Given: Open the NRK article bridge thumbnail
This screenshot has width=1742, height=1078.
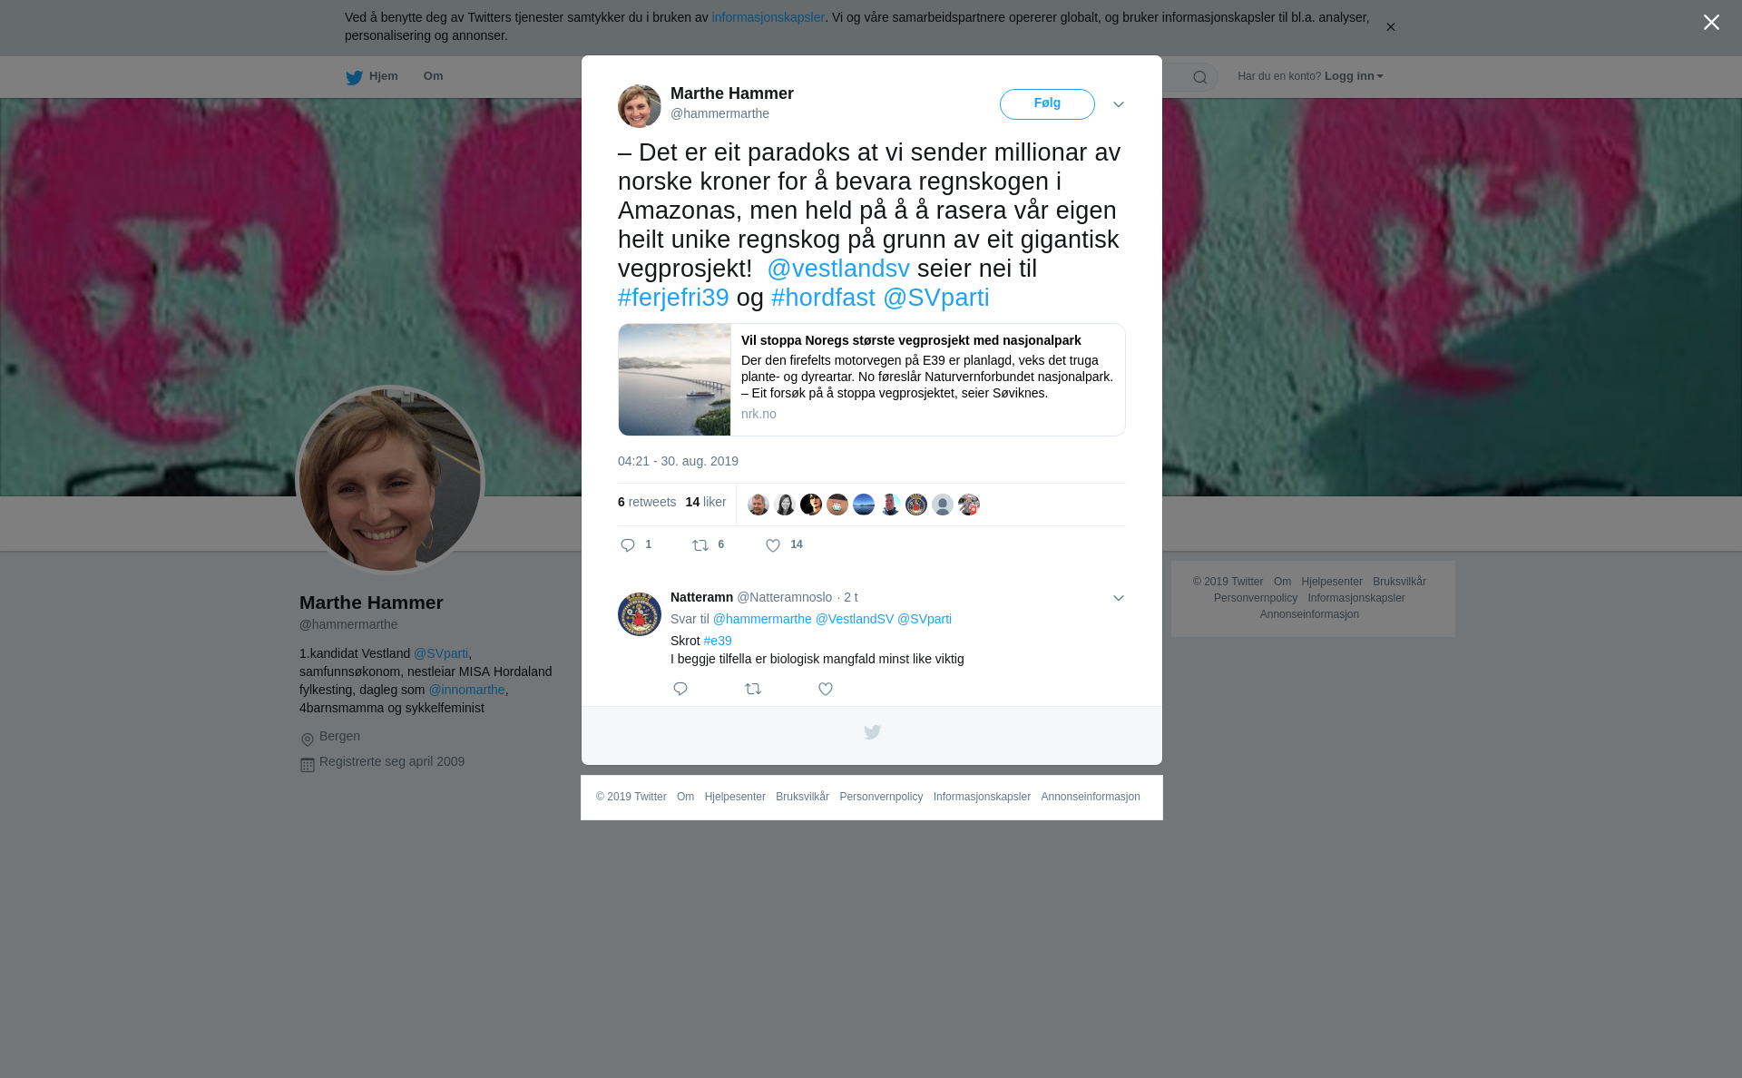Looking at the screenshot, I should 675,379.
